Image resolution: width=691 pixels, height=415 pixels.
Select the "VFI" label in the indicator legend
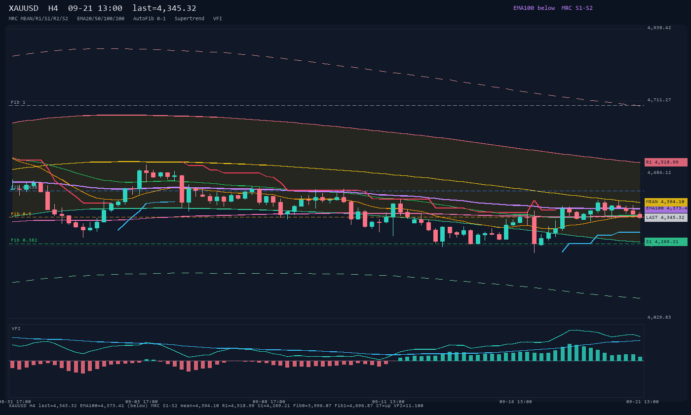[x=218, y=19]
